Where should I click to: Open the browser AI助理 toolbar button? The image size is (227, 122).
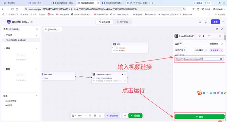(x=206, y=9)
